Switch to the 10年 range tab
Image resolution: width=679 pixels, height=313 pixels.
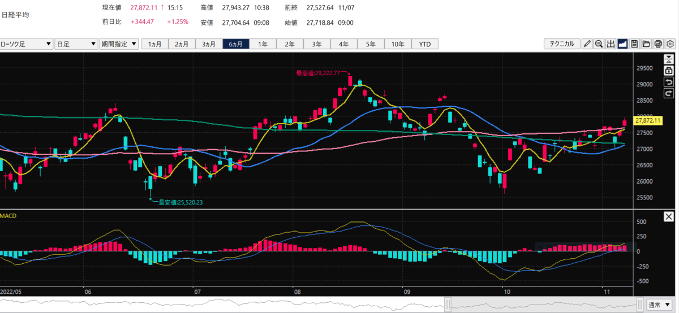398,44
